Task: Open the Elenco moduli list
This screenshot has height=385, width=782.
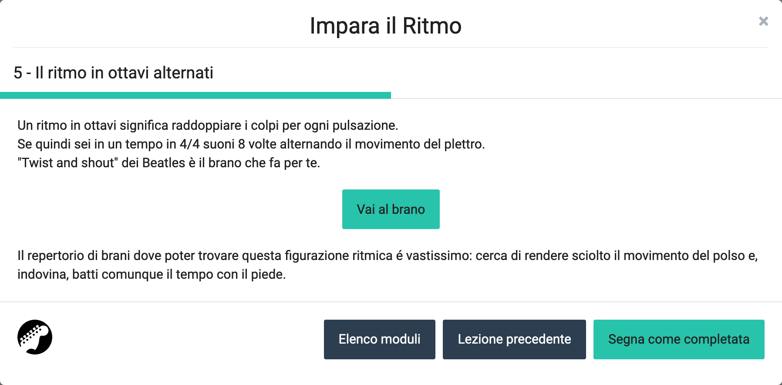Action: click(379, 339)
